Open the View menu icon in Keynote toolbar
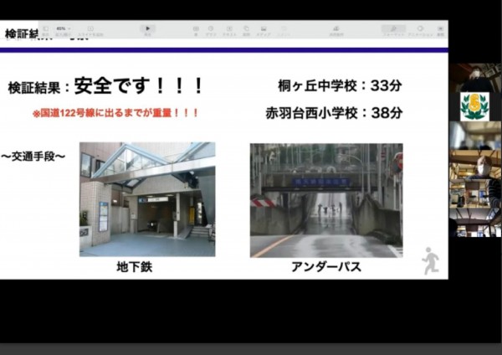 click(x=45, y=28)
